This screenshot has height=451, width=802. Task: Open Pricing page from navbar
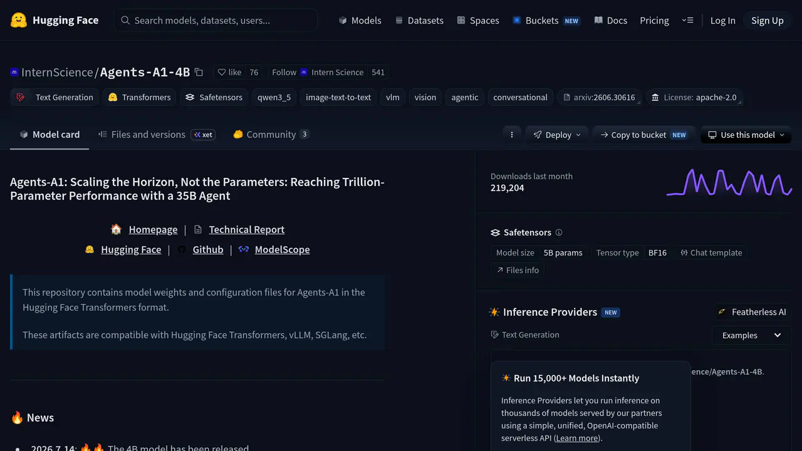pyautogui.click(x=654, y=20)
